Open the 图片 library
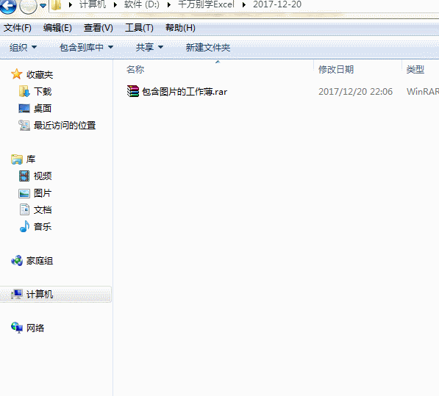 pyautogui.click(x=43, y=193)
